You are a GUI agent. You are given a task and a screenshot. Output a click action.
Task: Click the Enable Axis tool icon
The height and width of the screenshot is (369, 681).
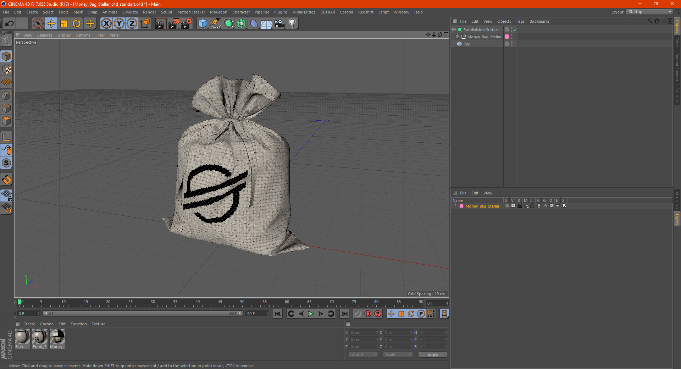coord(6,137)
